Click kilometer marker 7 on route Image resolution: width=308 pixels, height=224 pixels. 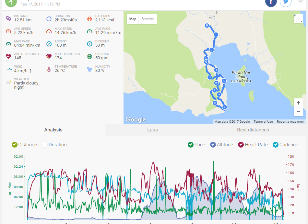(x=224, y=107)
